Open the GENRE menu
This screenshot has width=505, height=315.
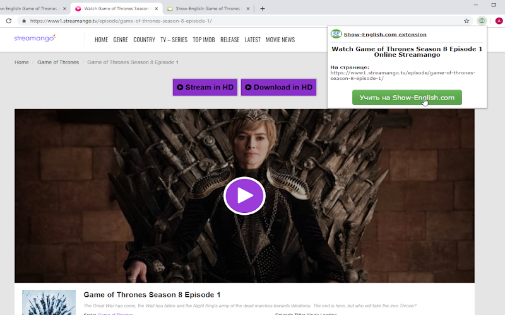121,40
